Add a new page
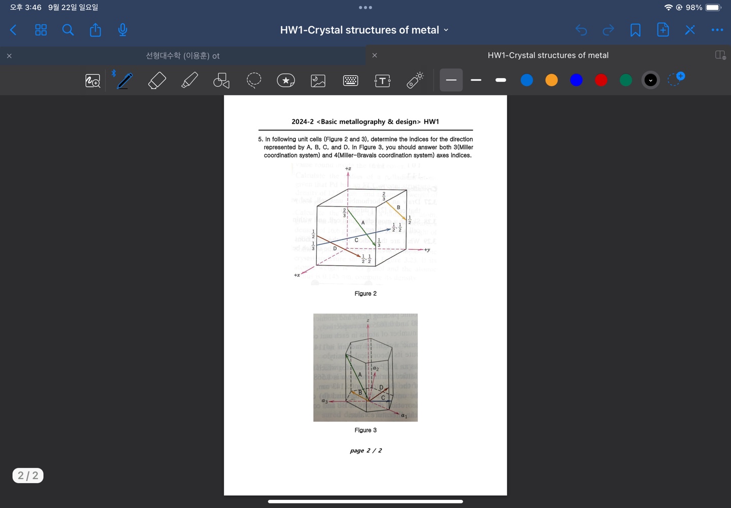This screenshot has width=731, height=508. pos(662,30)
